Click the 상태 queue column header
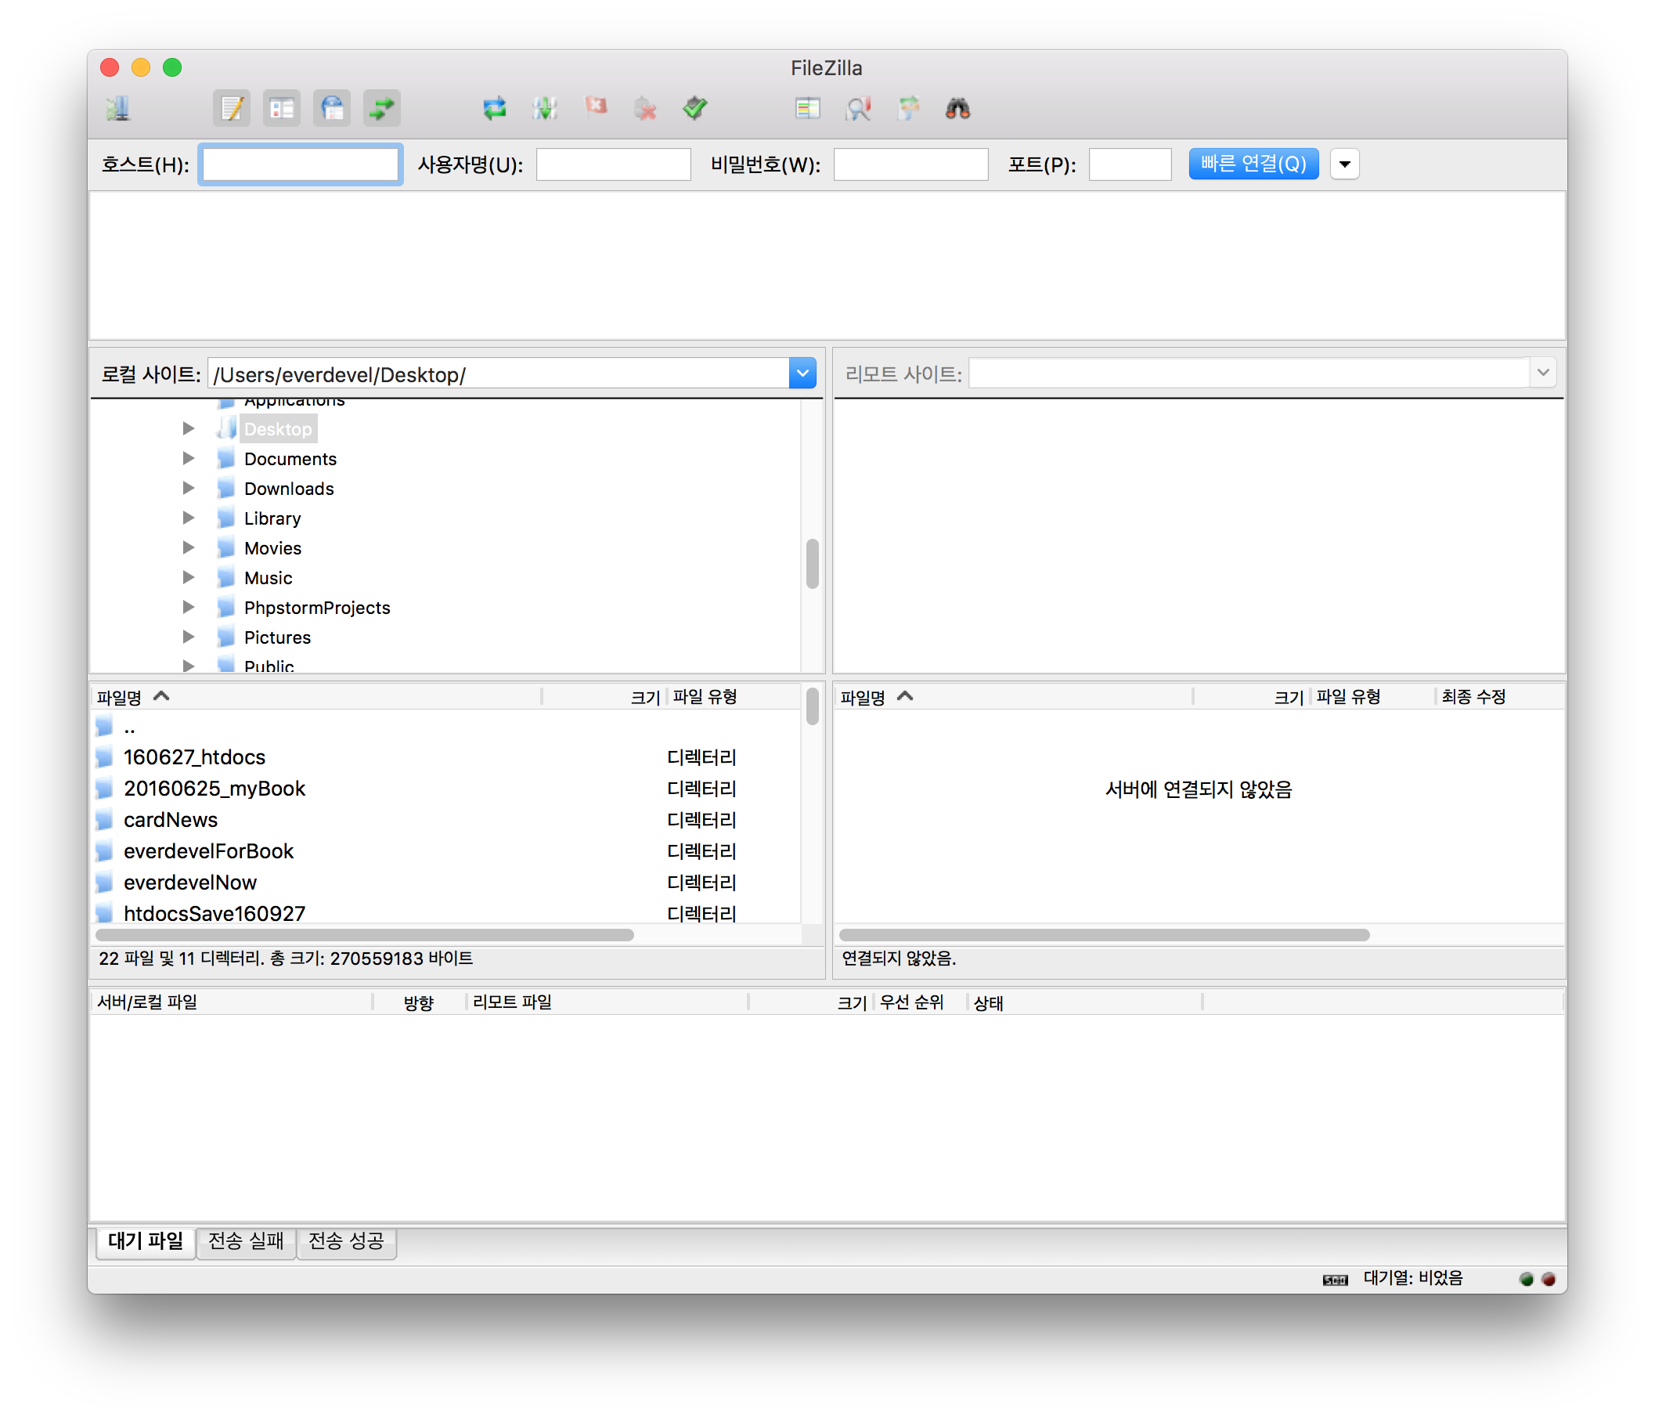Image resolution: width=1655 pixels, height=1419 pixels. click(x=1085, y=1003)
